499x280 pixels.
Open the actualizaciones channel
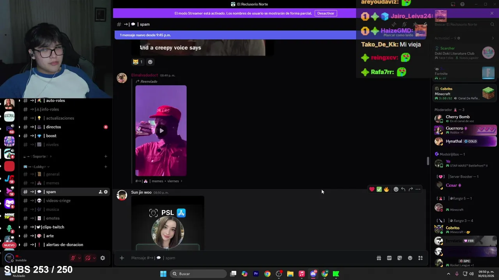pyautogui.click(x=65, y=118)
